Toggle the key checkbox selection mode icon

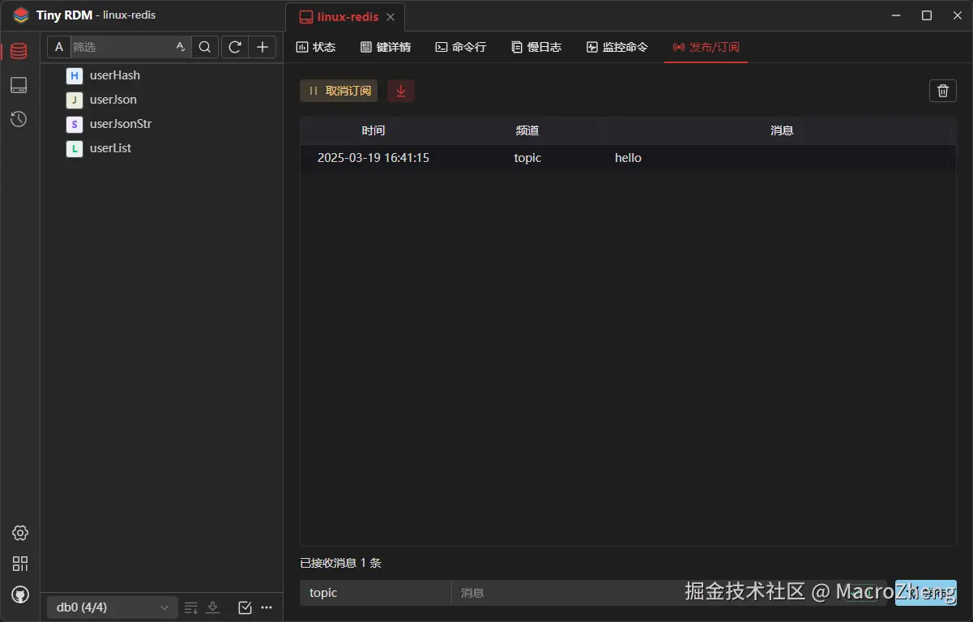[x=245, y=607]
